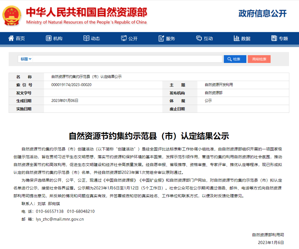The height and width of the screenshot is (249, 299).
Task: Click the 机构 organization icon
Action: (49, 38)
